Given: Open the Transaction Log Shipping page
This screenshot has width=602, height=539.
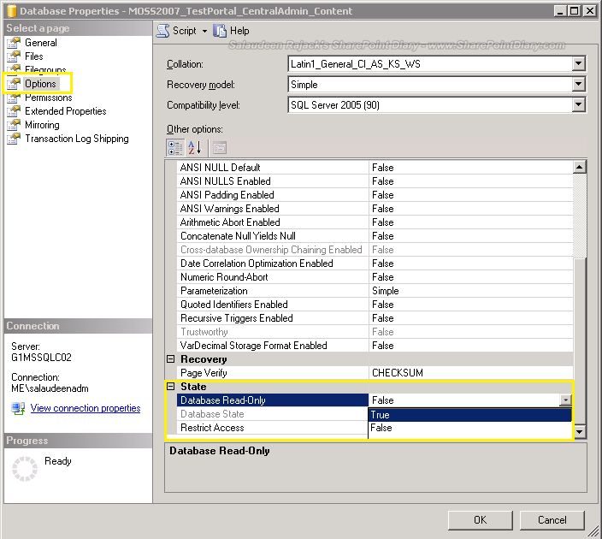Looking at the screenshot, I should [x=77, y=139].
